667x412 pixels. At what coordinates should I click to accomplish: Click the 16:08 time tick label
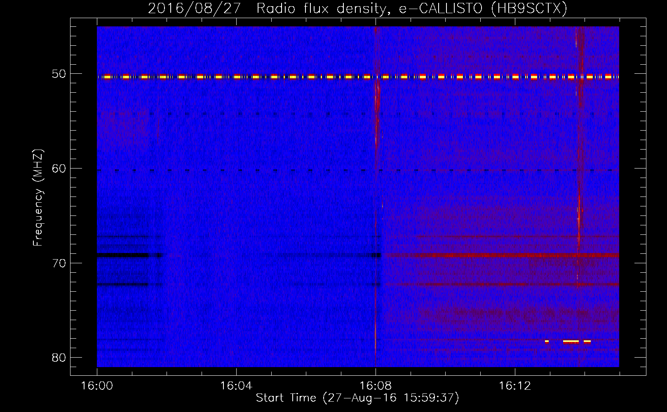tap(376, 386)
